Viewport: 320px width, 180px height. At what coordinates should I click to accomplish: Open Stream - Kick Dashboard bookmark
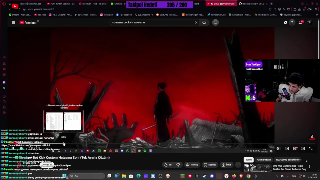click(x=20, y=15)
